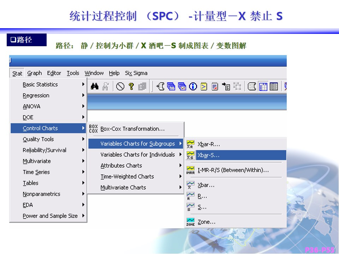Open the Stat menu

[17, 73]
